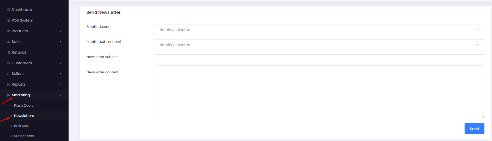Click the Reports document icon
The image size is (492, 141).
(x=8, y=85)
